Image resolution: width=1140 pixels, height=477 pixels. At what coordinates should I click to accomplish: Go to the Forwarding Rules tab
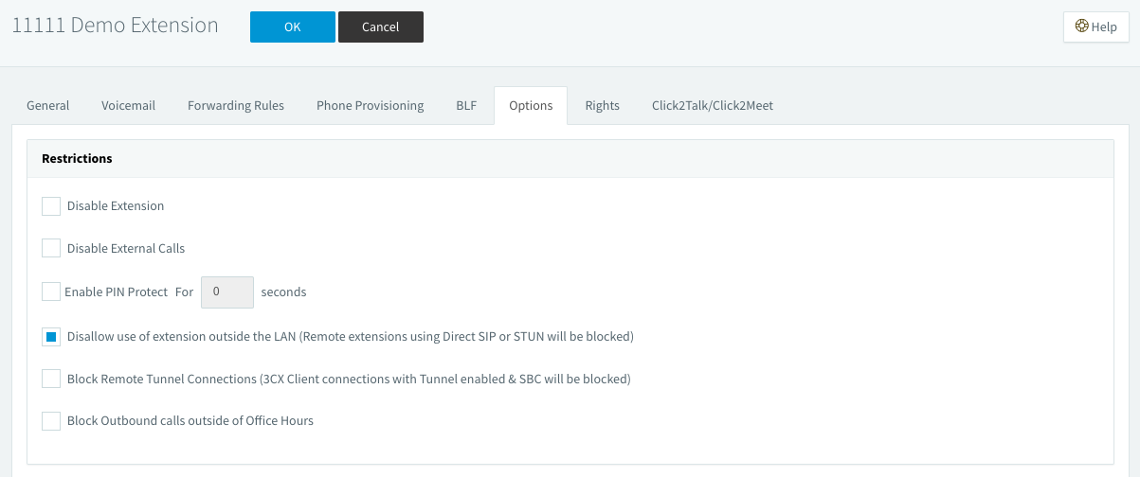point(236,105)
